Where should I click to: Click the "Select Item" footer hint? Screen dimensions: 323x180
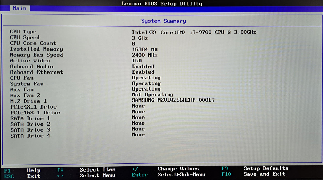[97, 170]
